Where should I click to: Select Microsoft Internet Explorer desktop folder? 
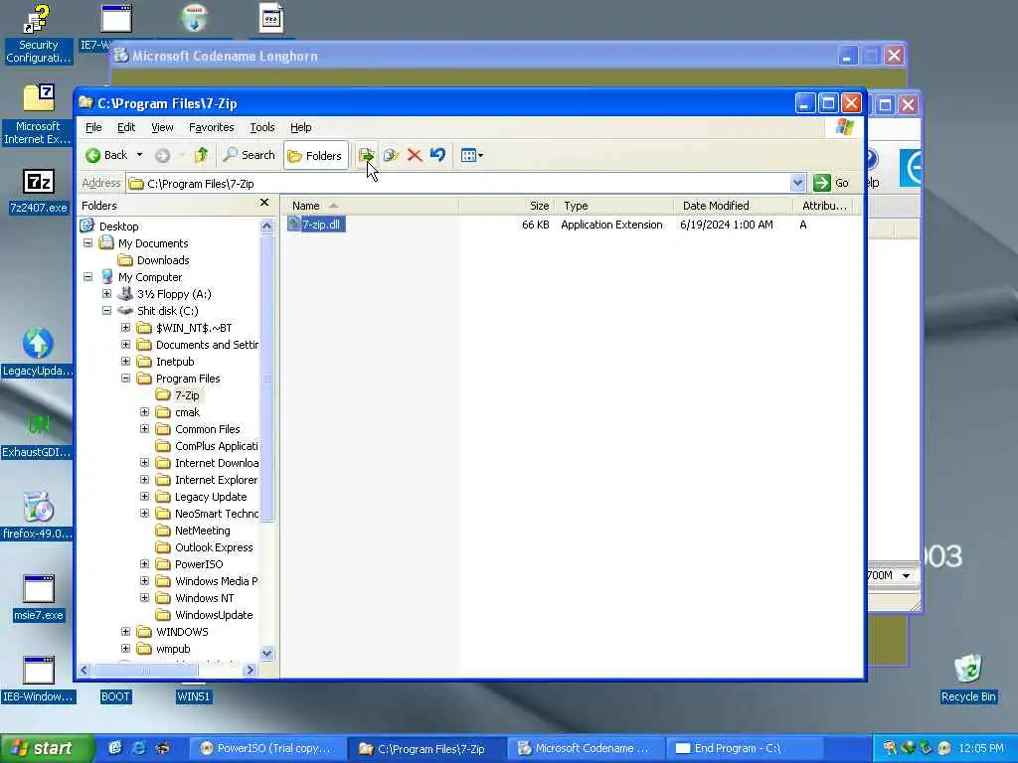coord(38,115)
